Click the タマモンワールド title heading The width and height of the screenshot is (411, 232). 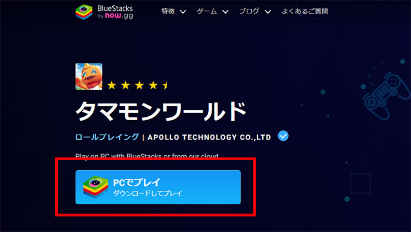161,111
